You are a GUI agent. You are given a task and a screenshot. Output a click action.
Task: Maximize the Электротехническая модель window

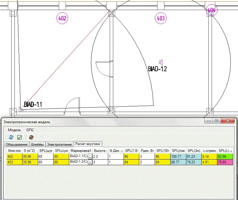(x=217, y=121)
